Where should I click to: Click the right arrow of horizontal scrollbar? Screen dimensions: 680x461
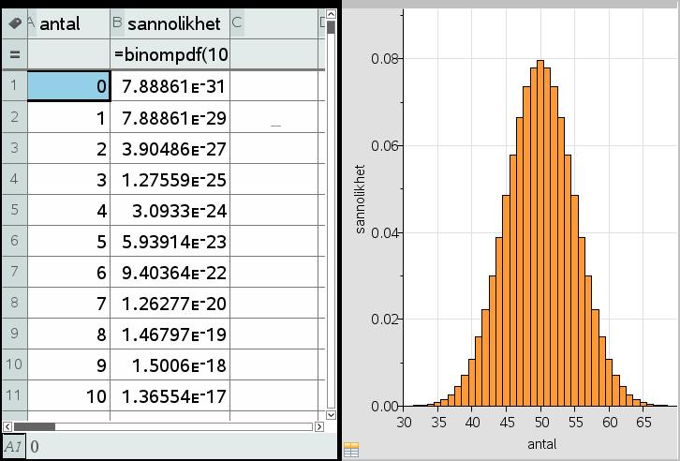coord(318,427)
